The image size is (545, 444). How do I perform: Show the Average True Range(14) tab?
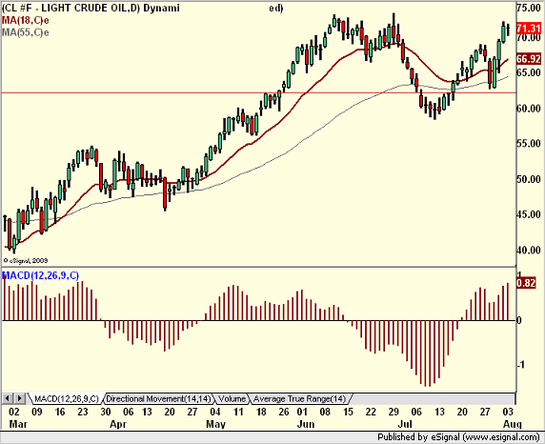299,399
